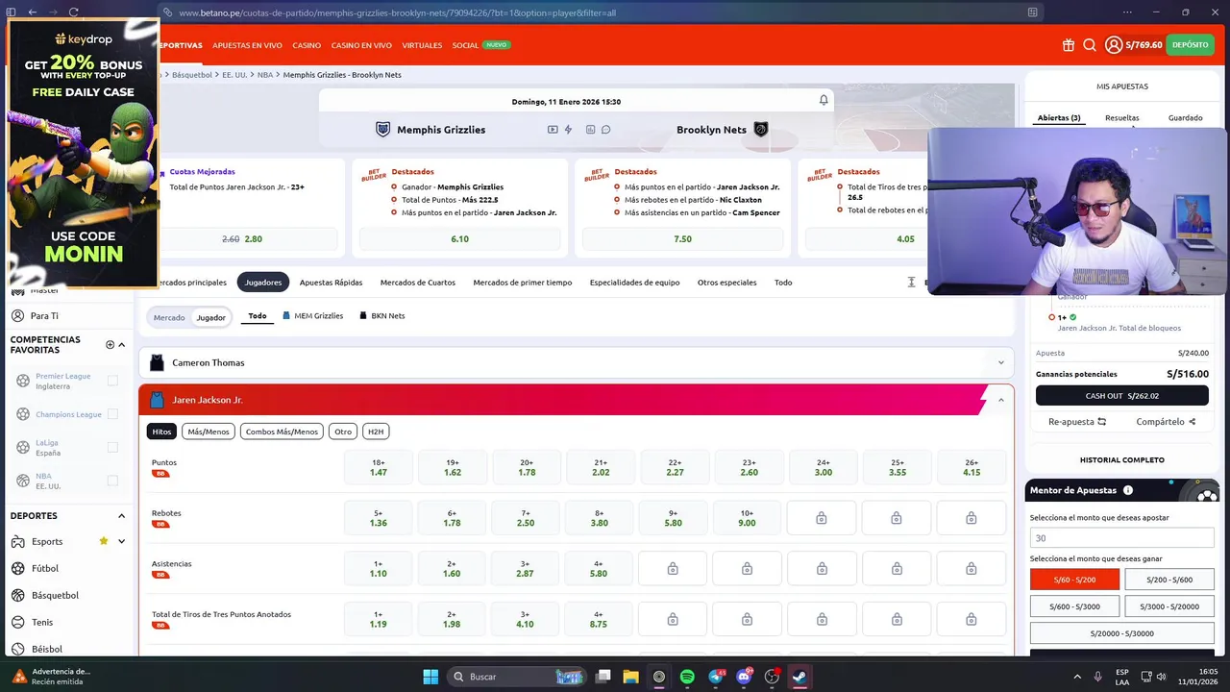This screenshot has width=1230, height=692.
Task: Open the Mentor de Apuestas info icon
Action: [x=1128, y=490]
